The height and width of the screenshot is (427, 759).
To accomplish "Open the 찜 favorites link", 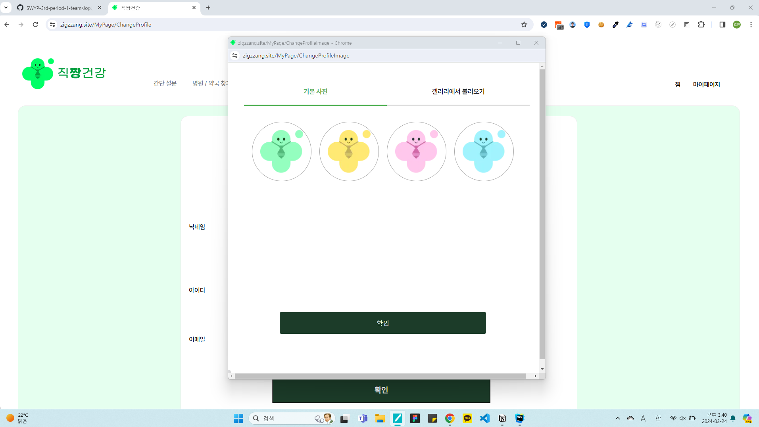I will pyautogui.click(x=678, y=84).
